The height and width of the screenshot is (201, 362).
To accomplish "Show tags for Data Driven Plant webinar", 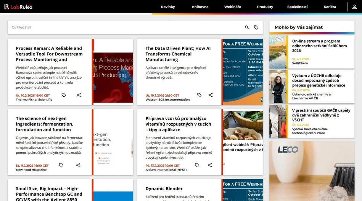I will pyautogui.click(x=199, y=95).
